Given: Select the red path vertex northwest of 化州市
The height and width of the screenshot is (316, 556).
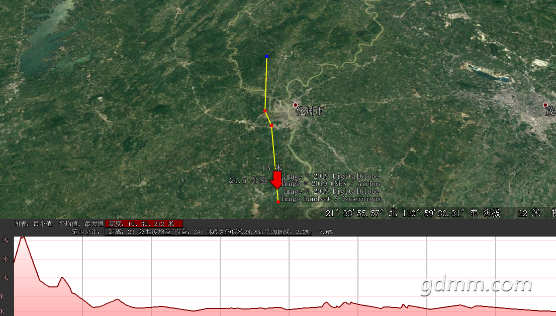Looking at the screenshot, I should [265, 110].
